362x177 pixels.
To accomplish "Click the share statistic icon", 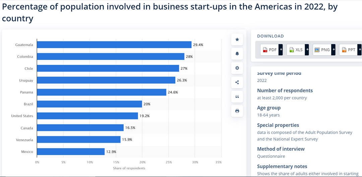I will (237, 82).
